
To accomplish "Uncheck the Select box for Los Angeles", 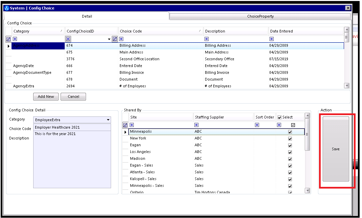I will pyautogui.click(x=290, y=152).
